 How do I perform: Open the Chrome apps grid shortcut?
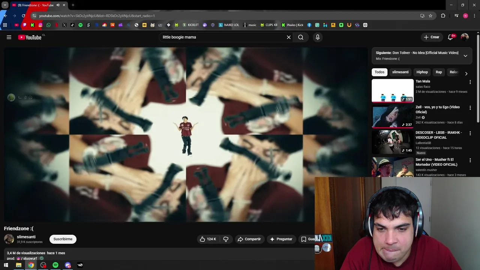coord(5,25)
